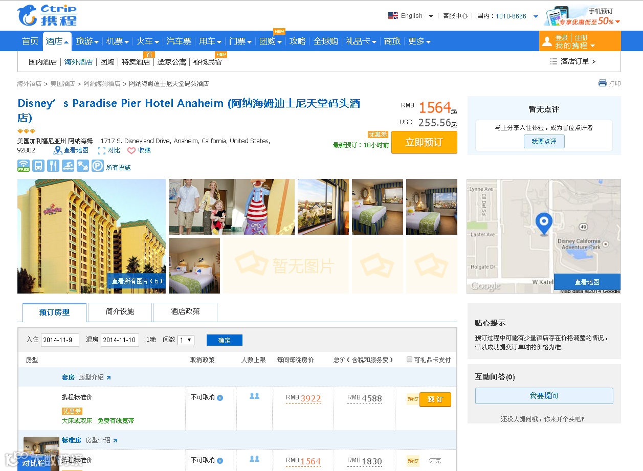The image size is (643, 471).
Task: Open the 间数 room count dropdown
Action: point(186,340)
